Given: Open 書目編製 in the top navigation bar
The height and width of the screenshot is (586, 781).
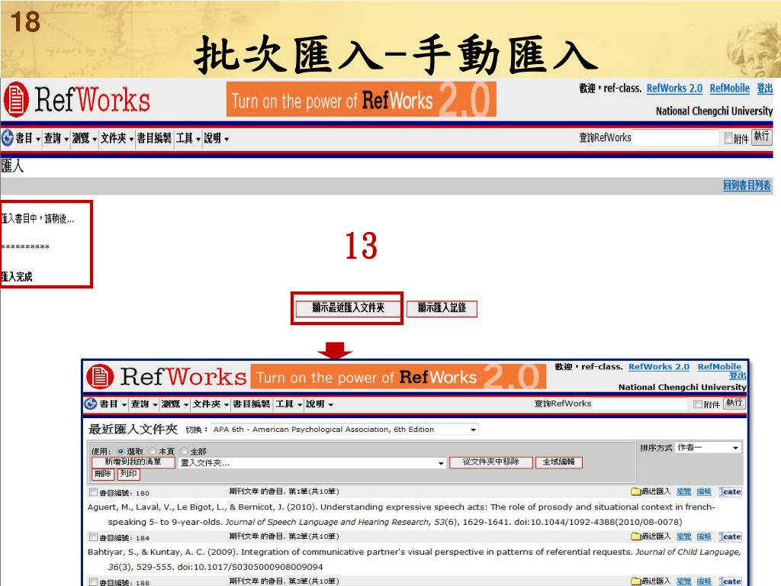Looking at the screenshot, I should (x=154, y=138).
